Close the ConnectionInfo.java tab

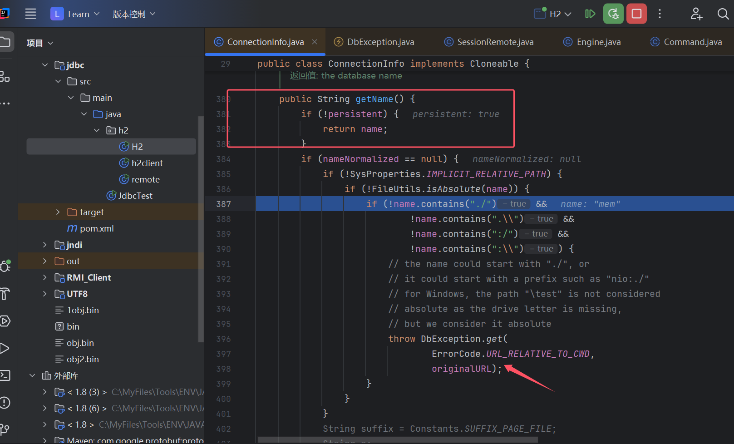click(315, 42)
